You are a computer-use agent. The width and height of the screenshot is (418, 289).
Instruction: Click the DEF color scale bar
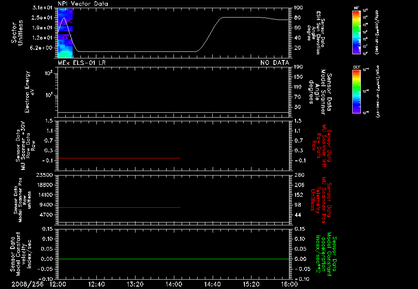(x=356, y=91)
